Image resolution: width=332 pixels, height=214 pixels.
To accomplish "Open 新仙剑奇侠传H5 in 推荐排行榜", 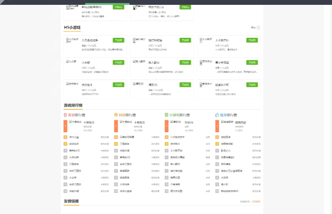I will pos(230,191).
